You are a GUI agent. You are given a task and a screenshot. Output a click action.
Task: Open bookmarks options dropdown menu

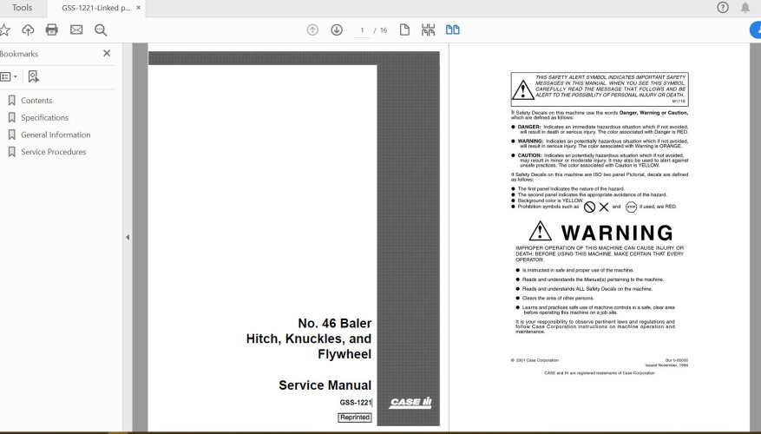(x=9, y=76)
